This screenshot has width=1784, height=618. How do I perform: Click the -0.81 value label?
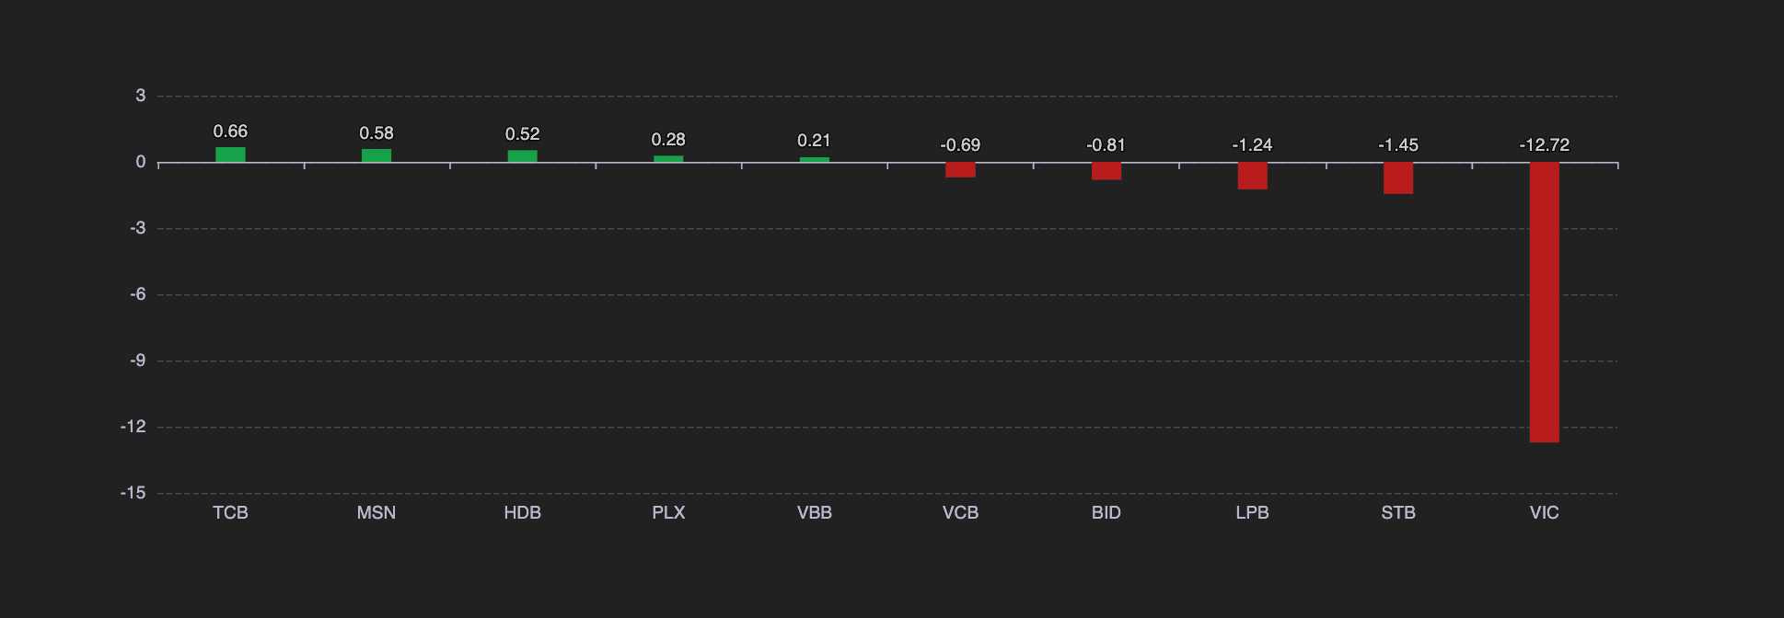(1106, 145)
